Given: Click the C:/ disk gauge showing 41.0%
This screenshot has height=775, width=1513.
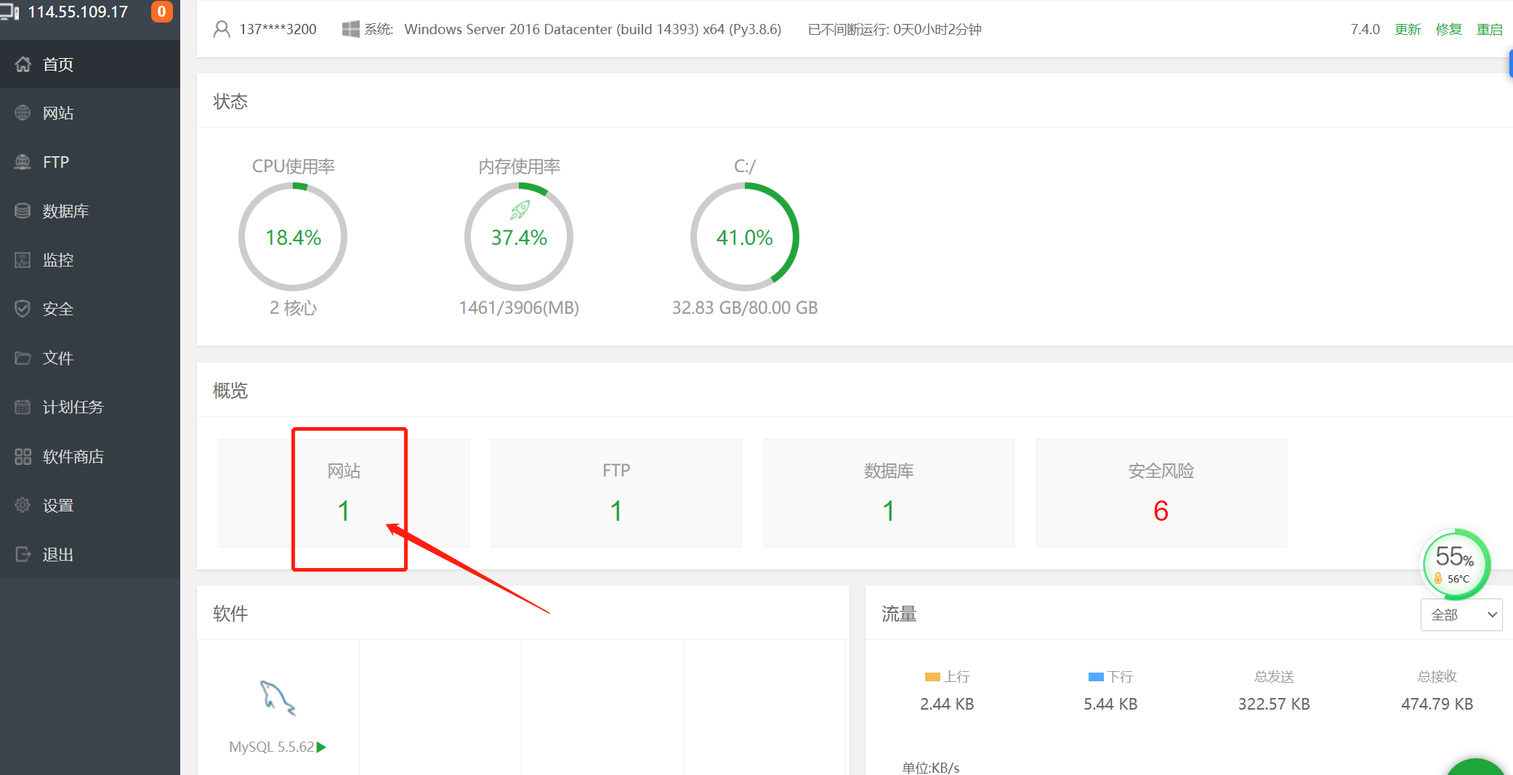Looking at the screenshot, I should [x=745, y=237].
